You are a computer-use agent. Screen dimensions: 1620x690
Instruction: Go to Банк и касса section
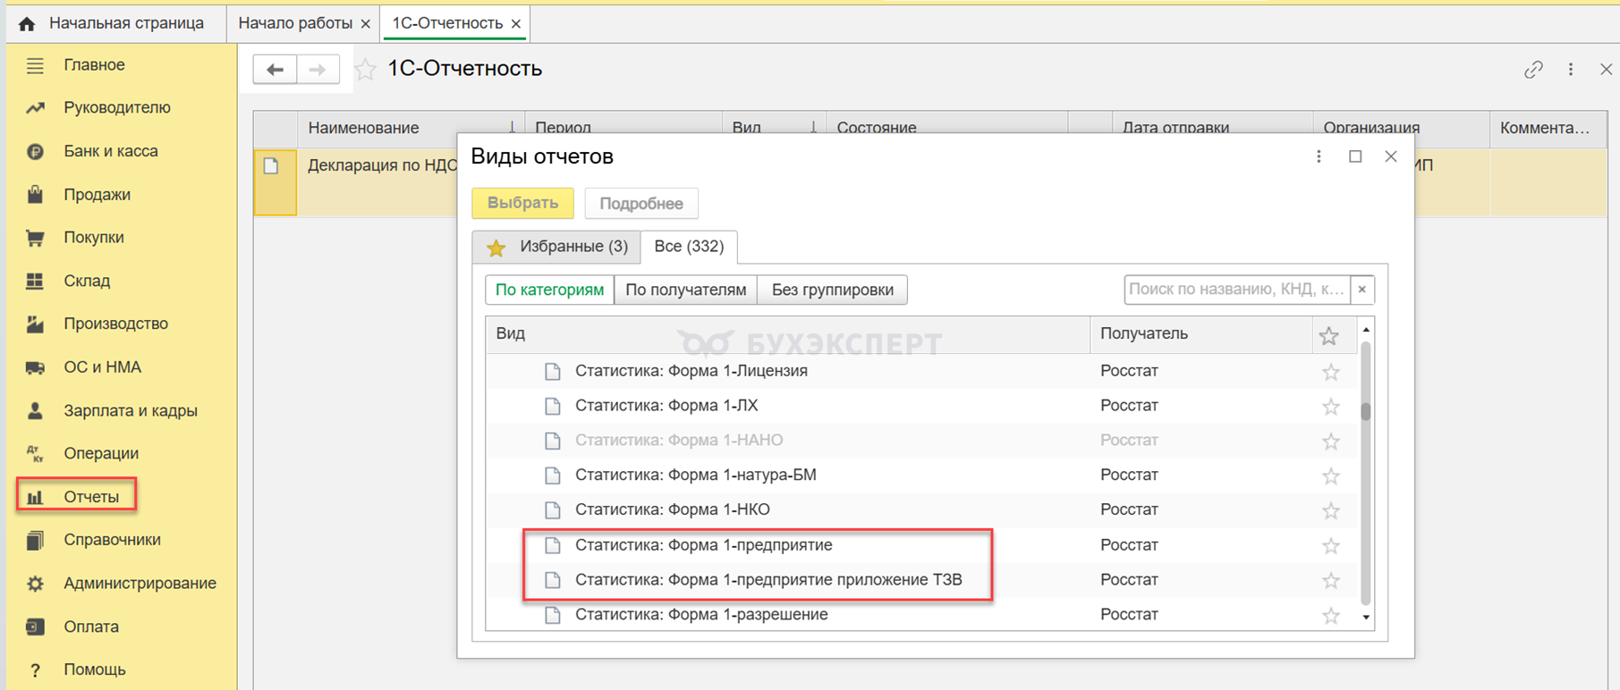(110, 151)
